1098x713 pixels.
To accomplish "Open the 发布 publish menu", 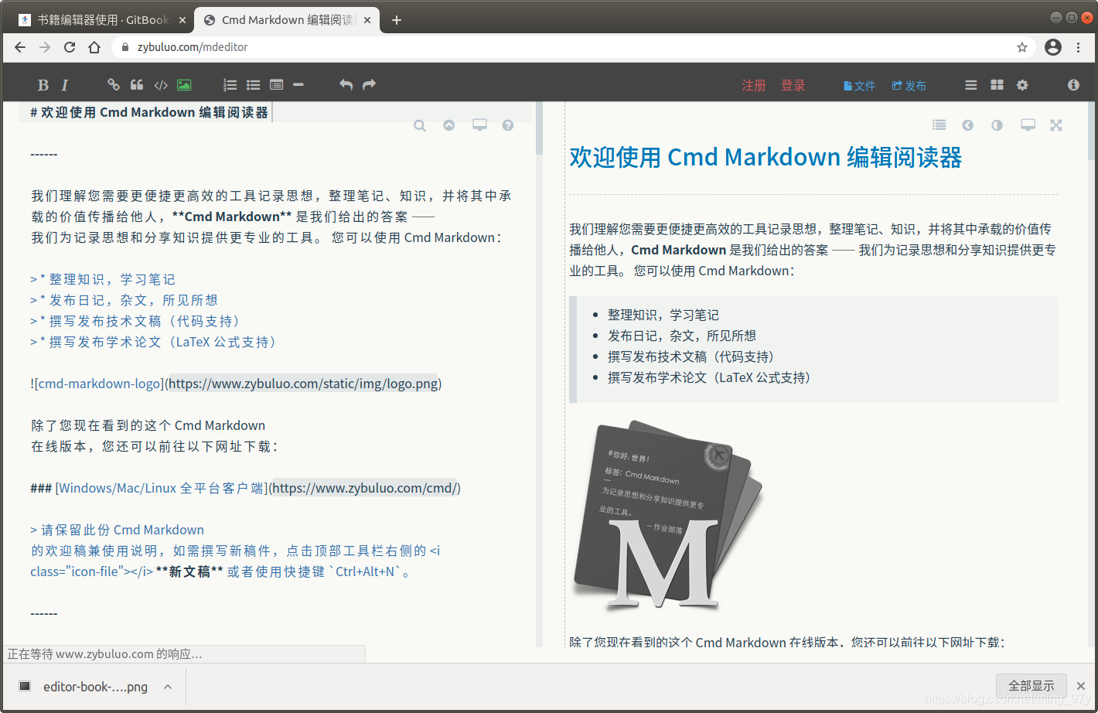I will [909, 86].
